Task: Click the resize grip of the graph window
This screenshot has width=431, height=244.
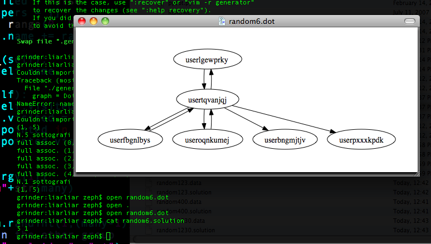Action: (x=414, y=172)
